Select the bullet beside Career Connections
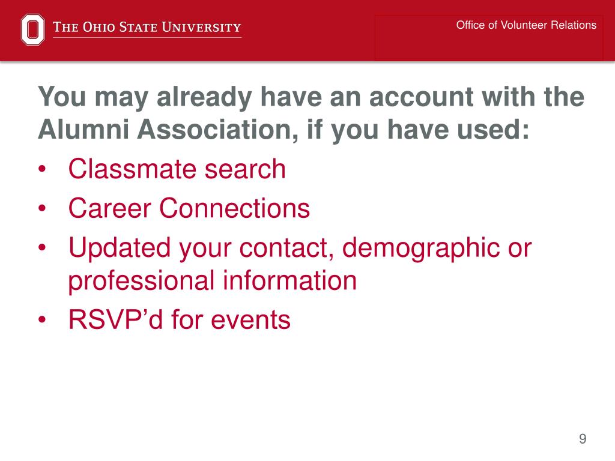Screen dimensions: 615x461 coord(43,208)
